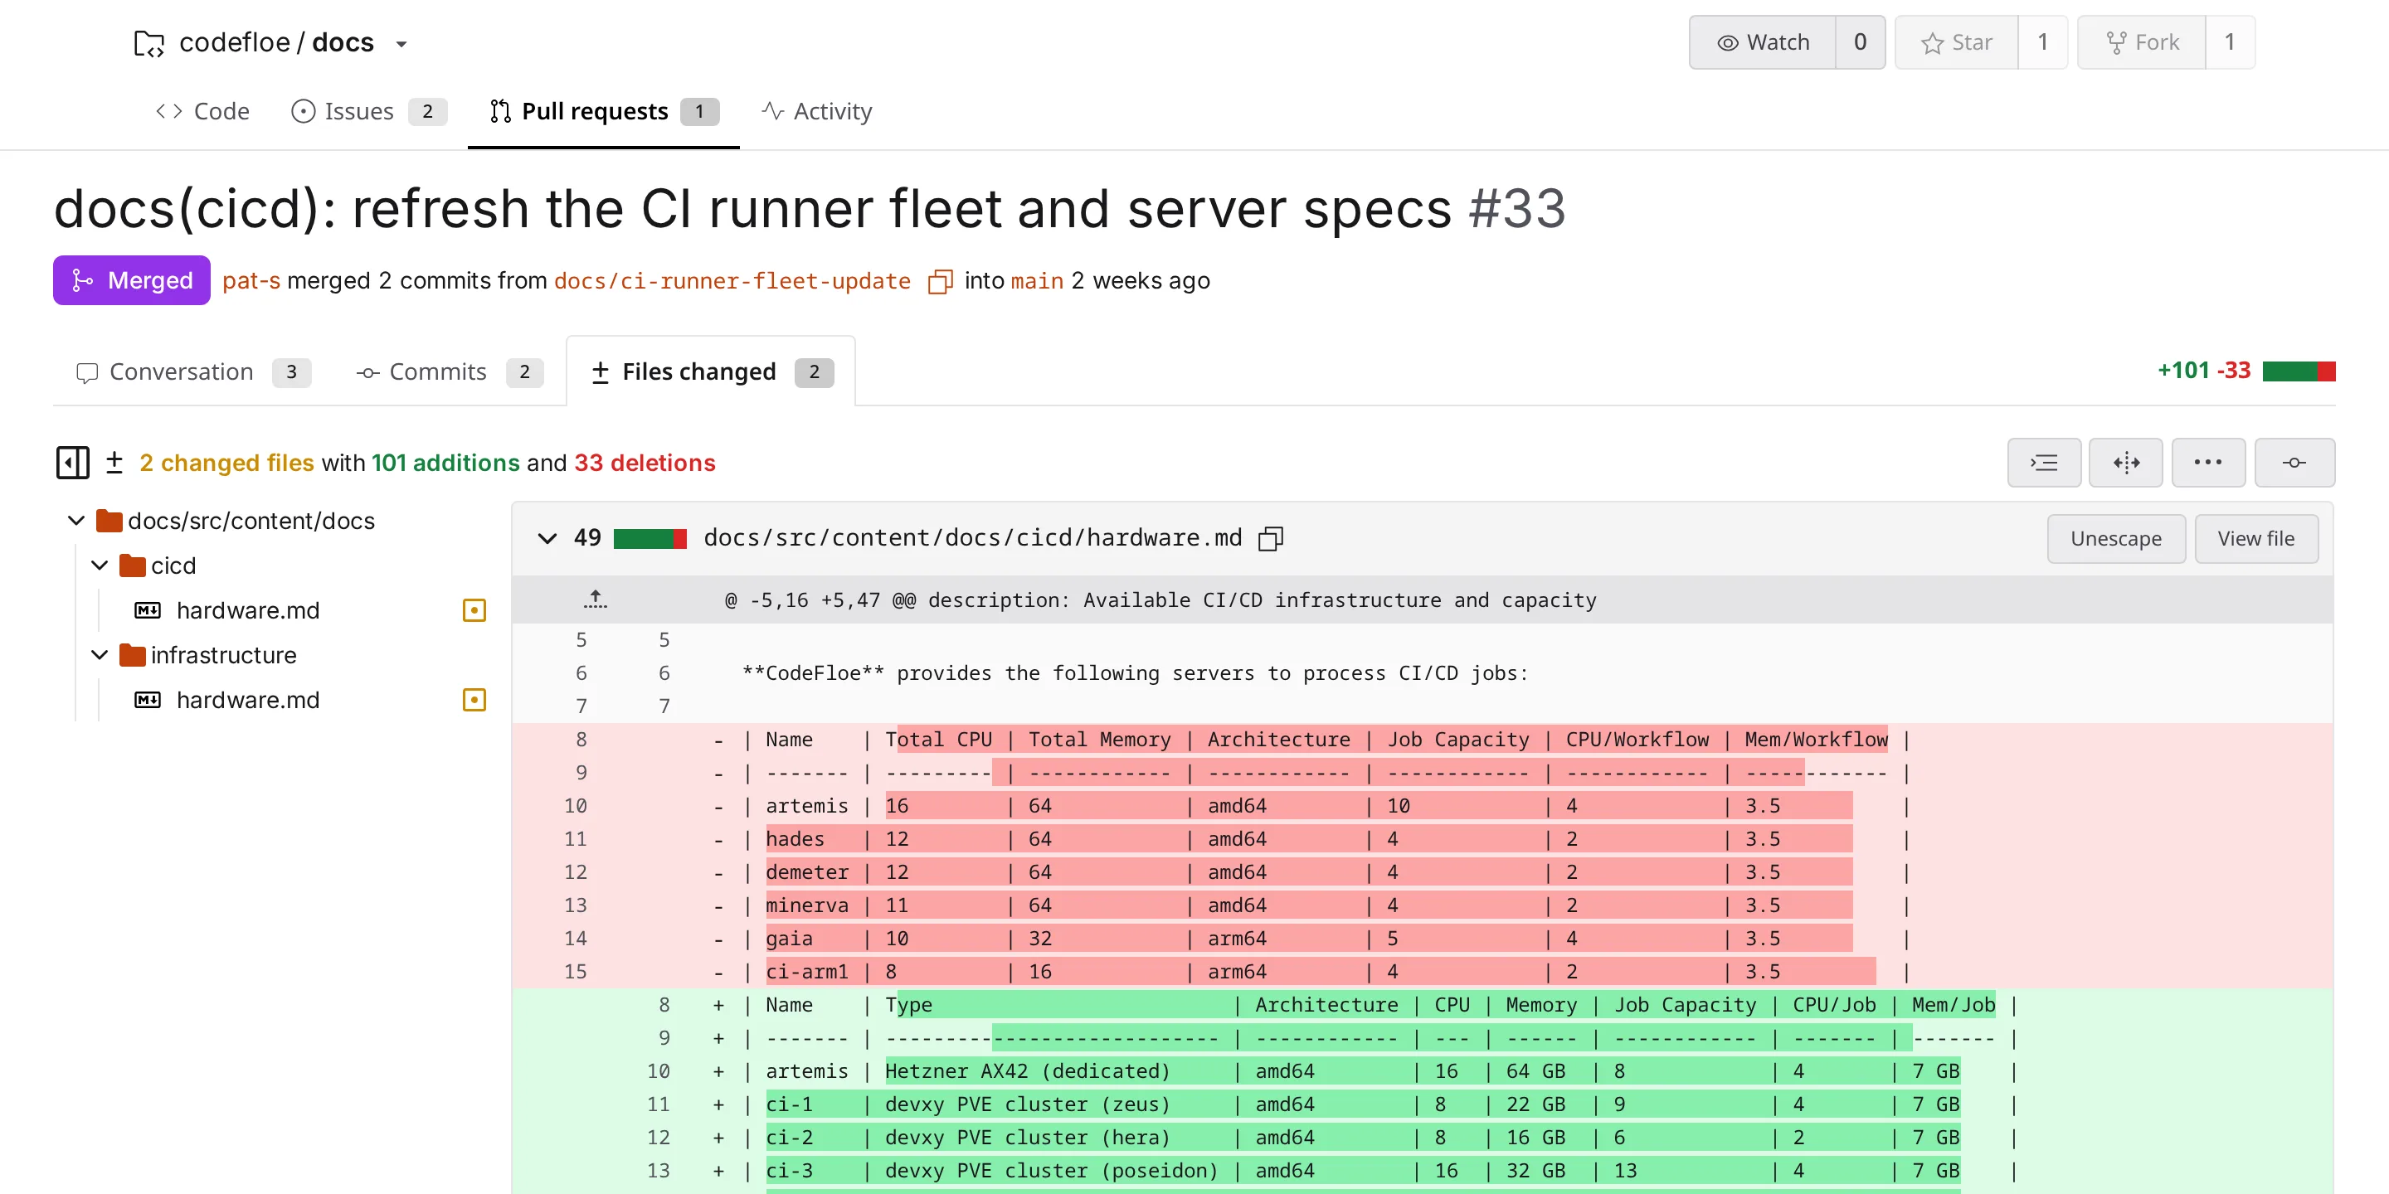The height and width of the screenshot is (1194, 2389).
Task: Click the repository icon beside codefloe
Action: pos(149,42)
